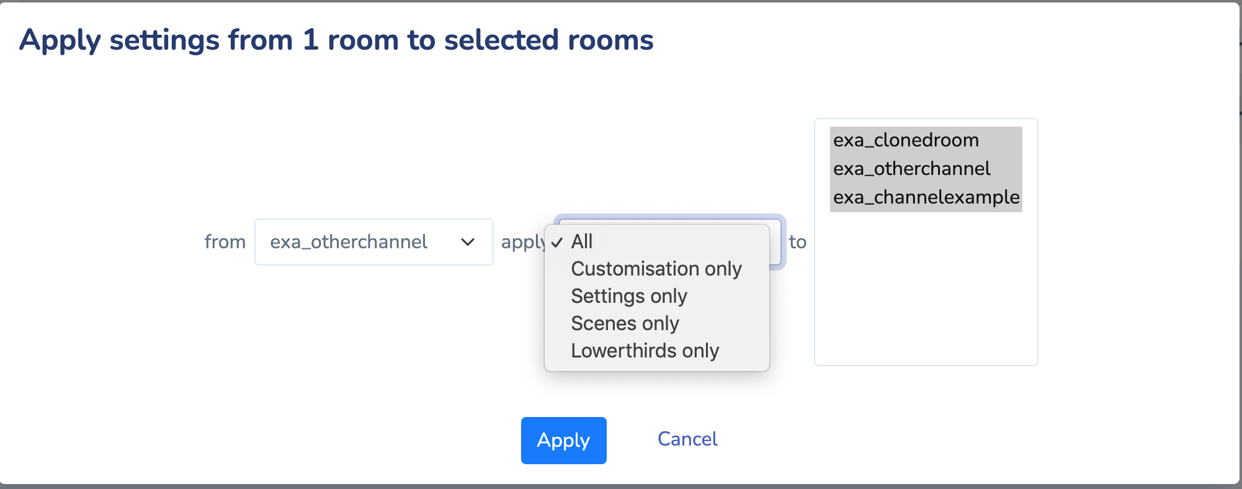Image resolution: width=1242 pixels, height=489 pixels.
Task: Select exa_channelexample in target rooms list
Action: [x=926, y=197]
